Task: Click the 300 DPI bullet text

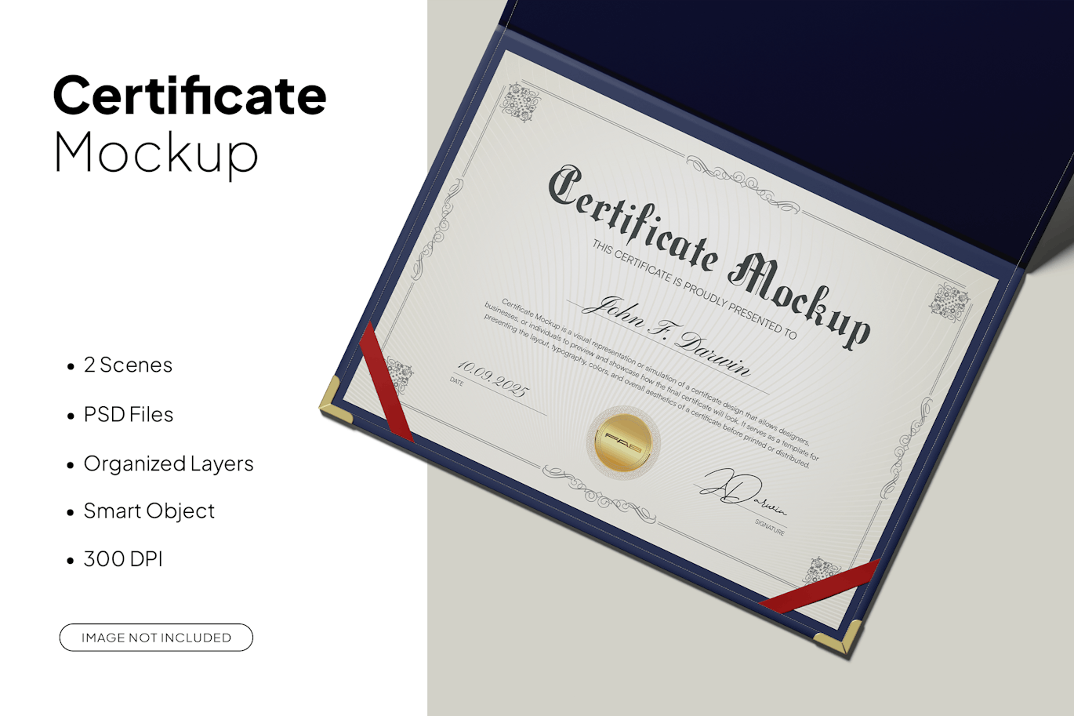Action: [123, 559]
